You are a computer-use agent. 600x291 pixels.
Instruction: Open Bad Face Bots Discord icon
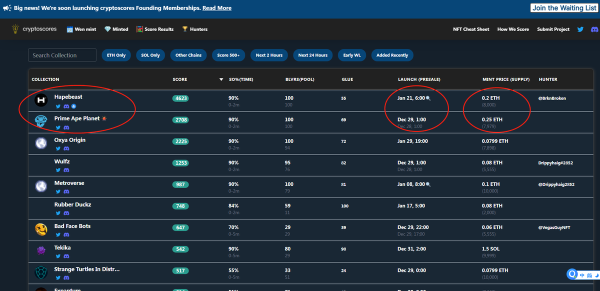click(x=66, y=235)
